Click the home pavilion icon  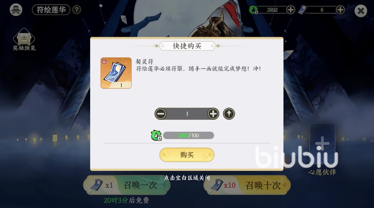click(16, 10)
